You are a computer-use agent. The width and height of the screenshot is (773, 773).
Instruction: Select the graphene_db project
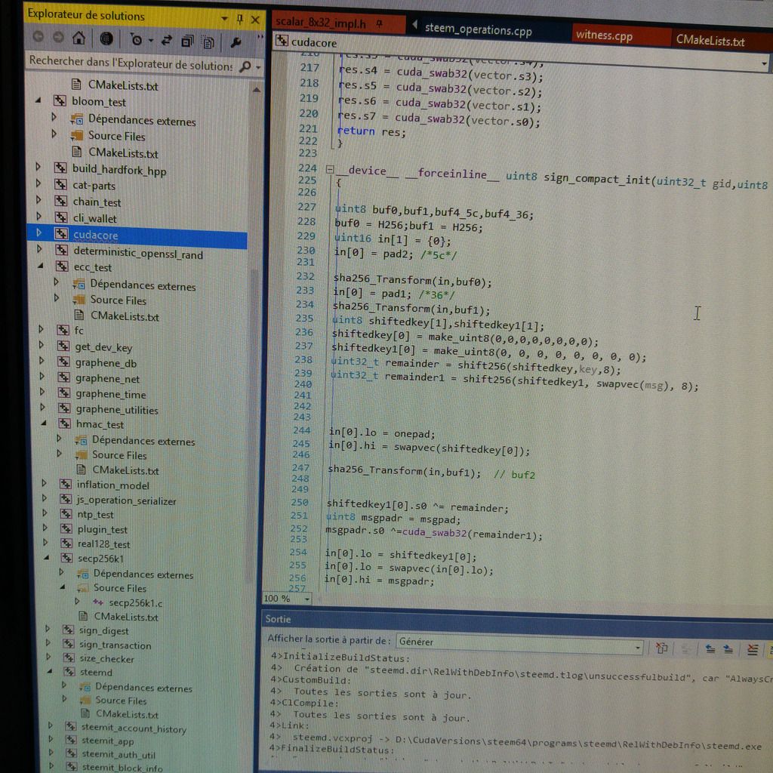click(106, 363)
